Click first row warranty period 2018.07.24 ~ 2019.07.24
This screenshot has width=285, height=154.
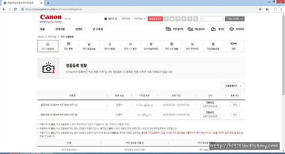(176, 105)
